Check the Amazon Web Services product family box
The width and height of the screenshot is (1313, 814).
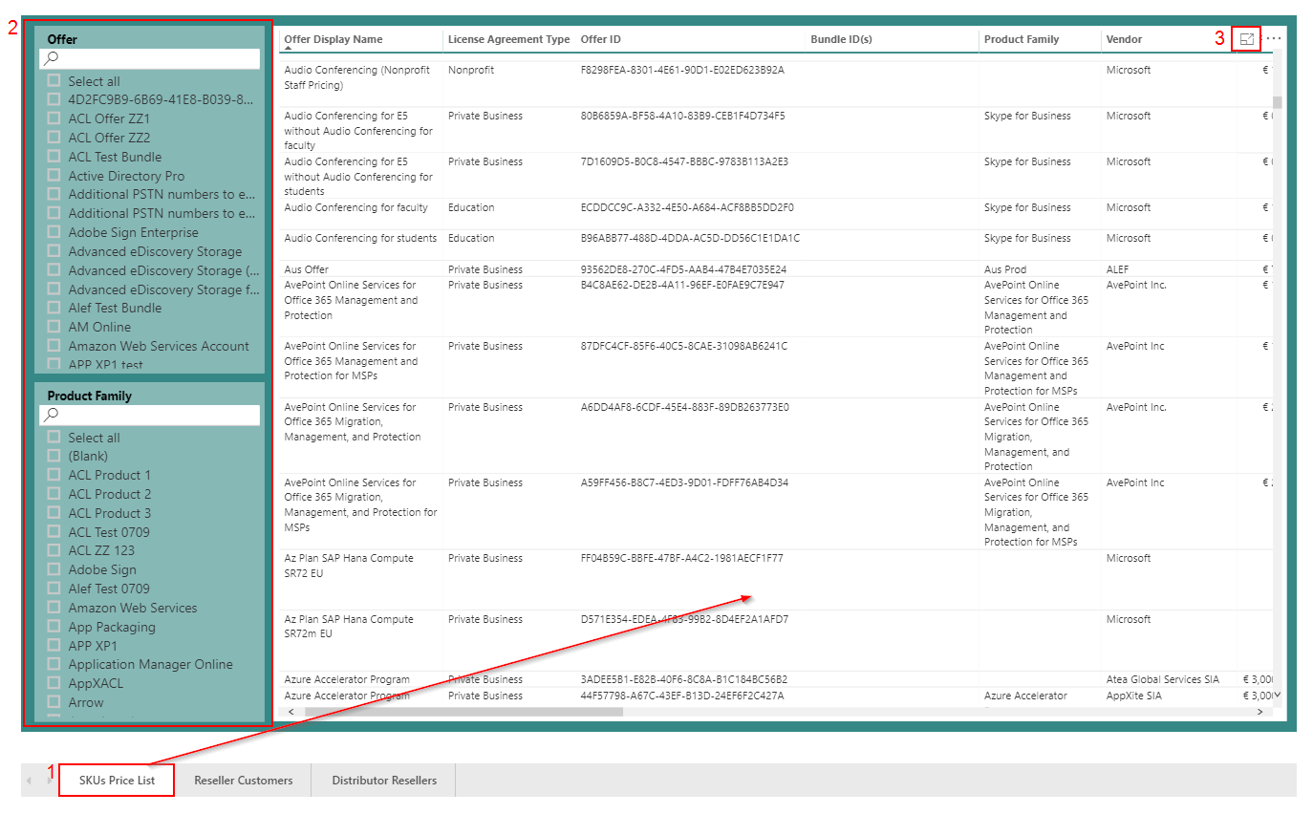pyautogui.click(x=54, y=608)
